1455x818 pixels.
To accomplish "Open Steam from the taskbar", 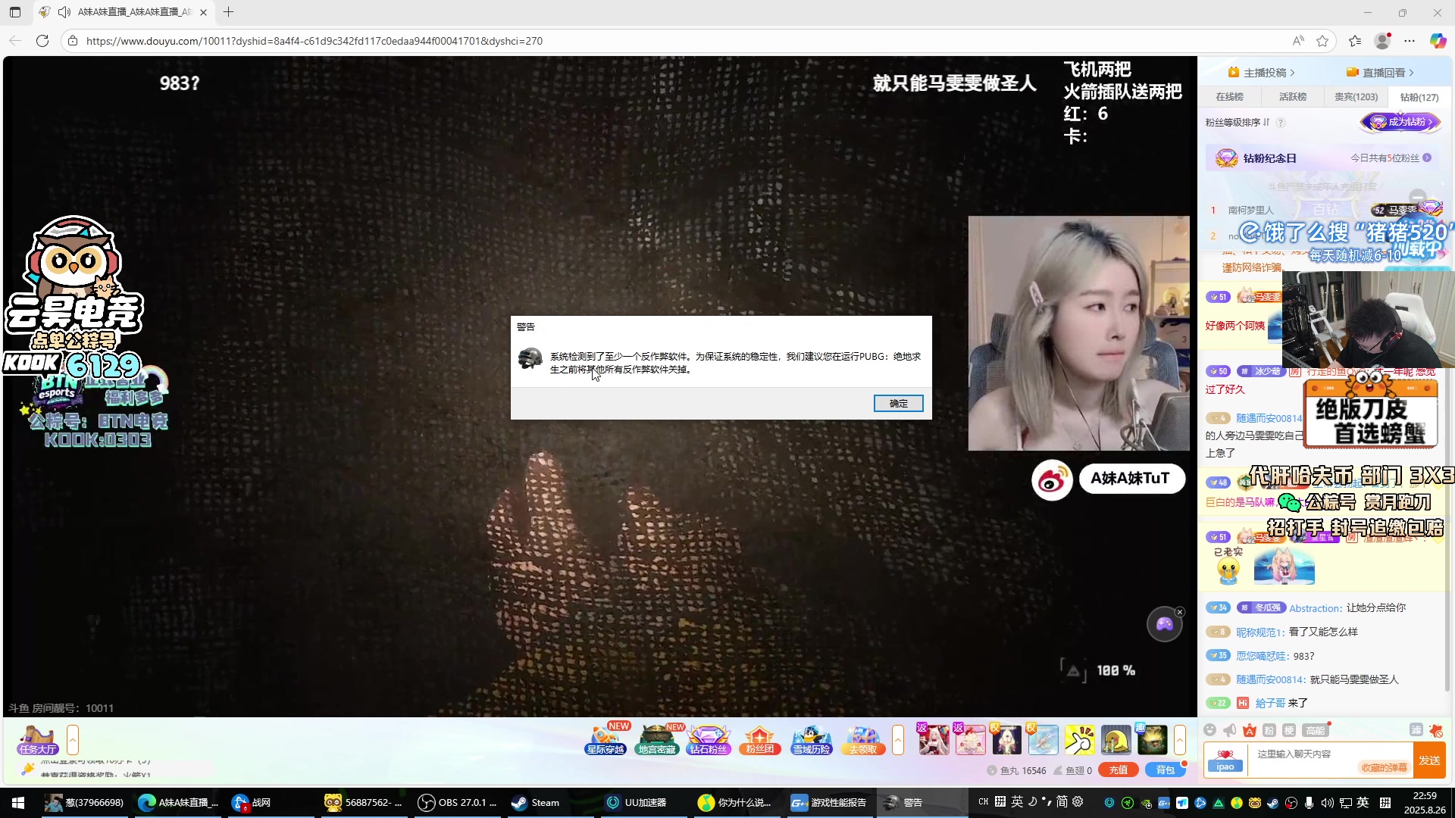I will point(535,803).
